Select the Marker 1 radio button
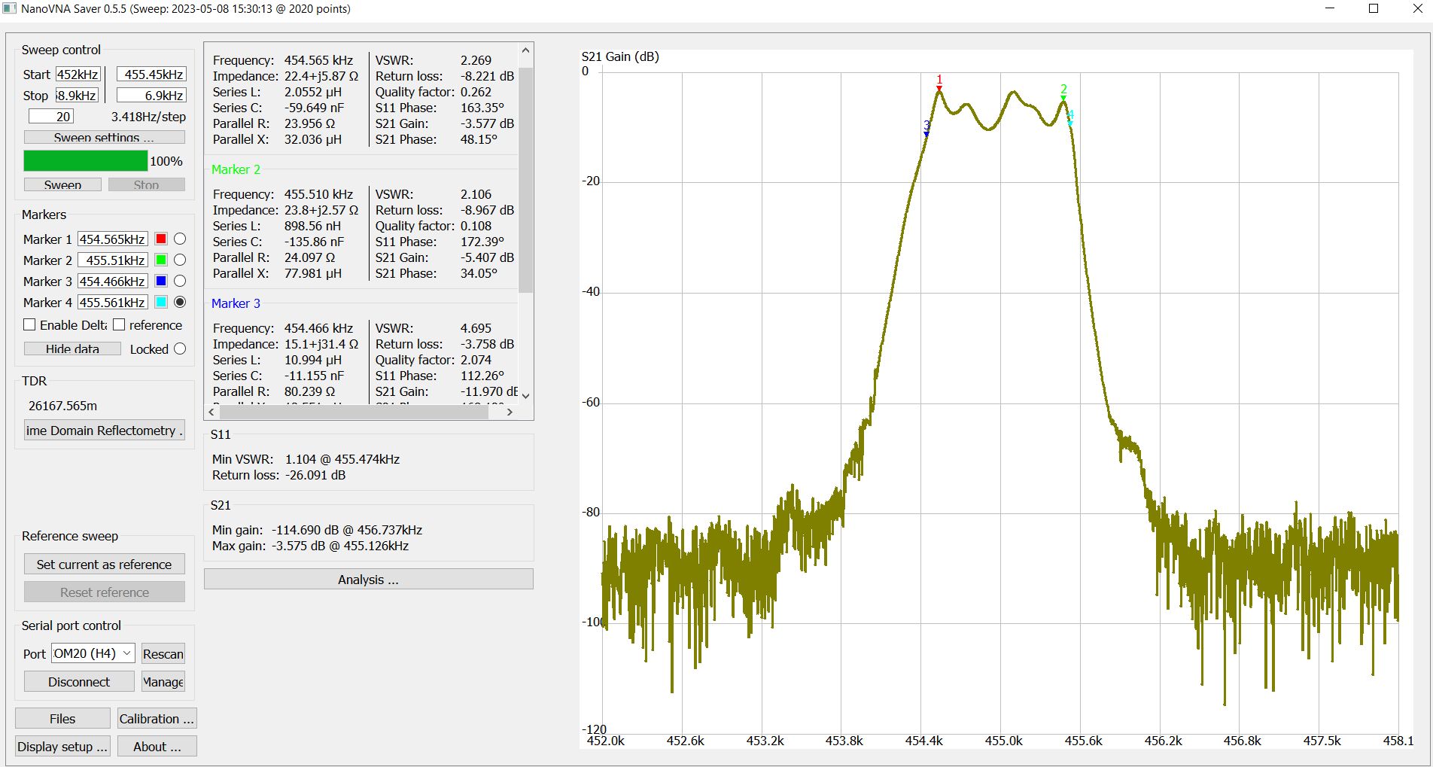1433x767 pixels. [x=180, y=239]
